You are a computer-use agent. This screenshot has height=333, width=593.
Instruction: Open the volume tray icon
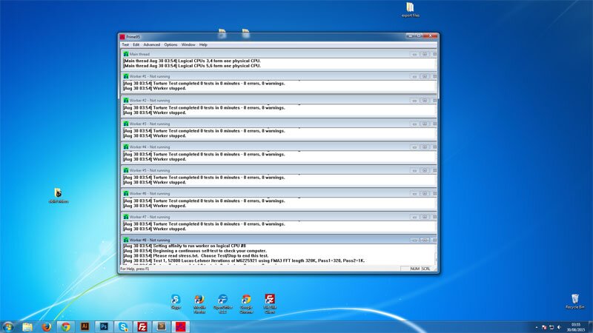pos(559,327)
